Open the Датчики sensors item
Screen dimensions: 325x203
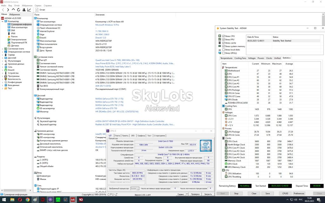[15, 46]
